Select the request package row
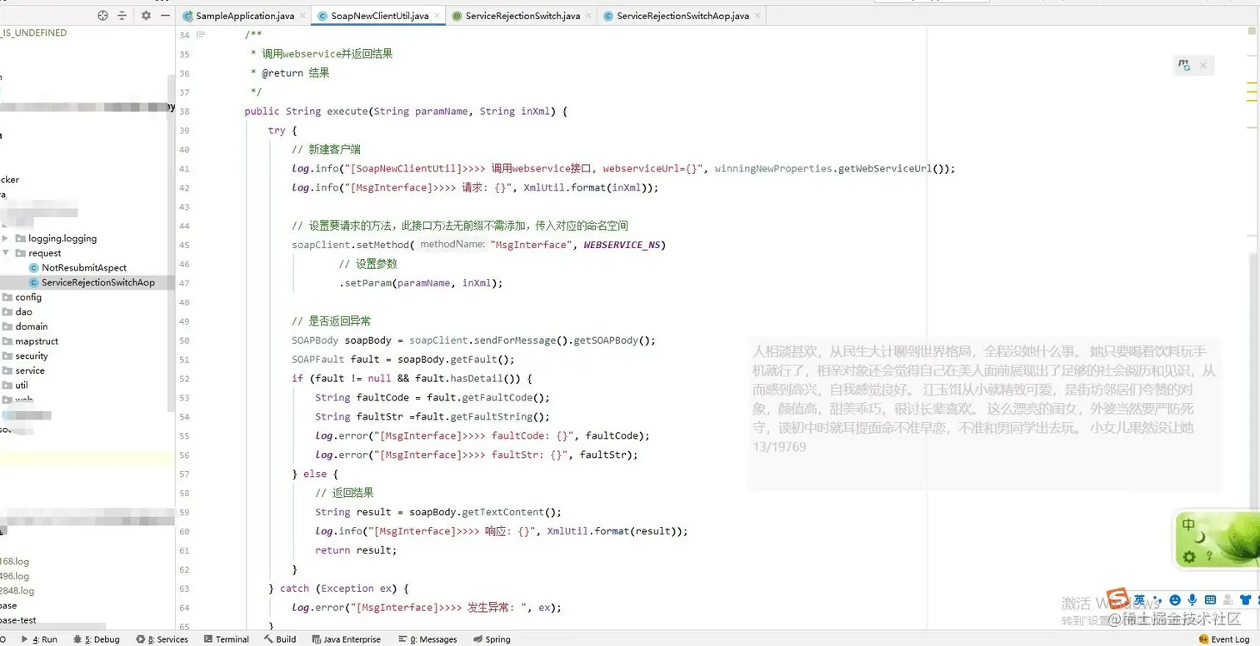 (87, 253)
